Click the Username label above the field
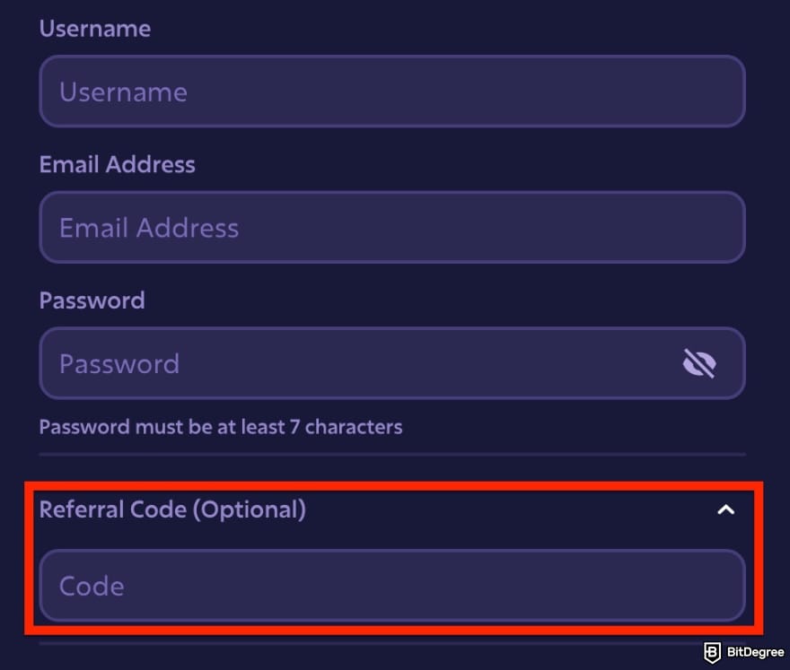Screen dimensions: 790x670 click(x=94, y=28)
